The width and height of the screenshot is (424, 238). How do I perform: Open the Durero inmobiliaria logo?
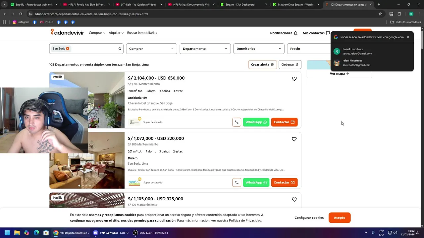134,182
